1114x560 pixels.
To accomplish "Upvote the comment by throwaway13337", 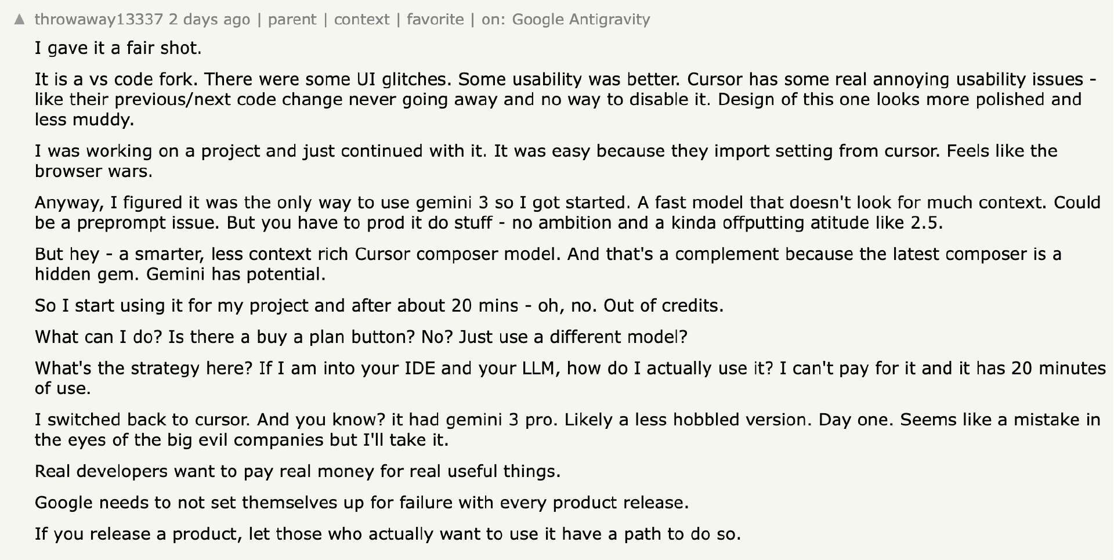I will (20, 19).
